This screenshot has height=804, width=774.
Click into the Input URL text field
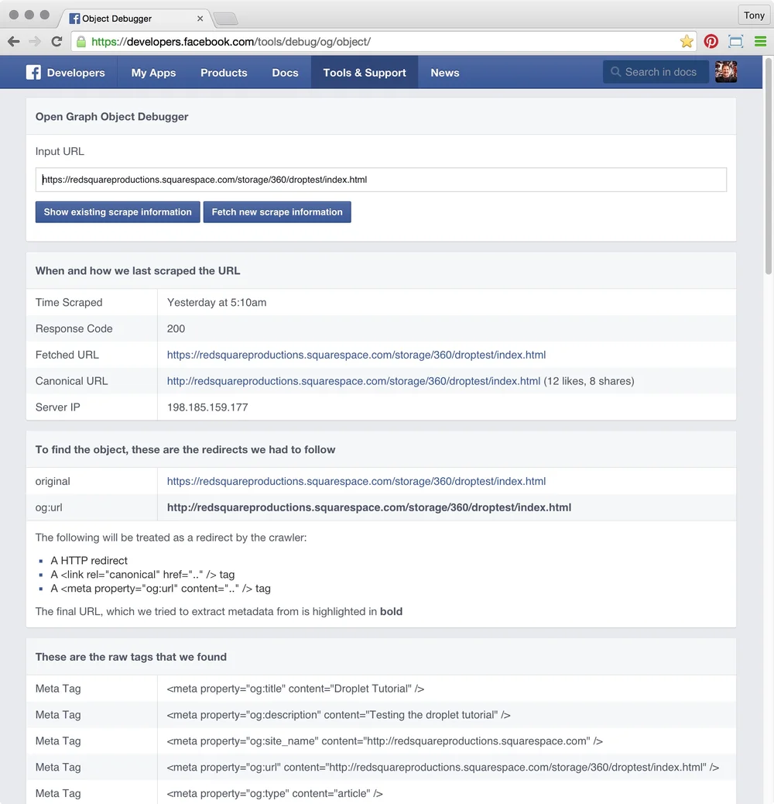coord(381,180)
